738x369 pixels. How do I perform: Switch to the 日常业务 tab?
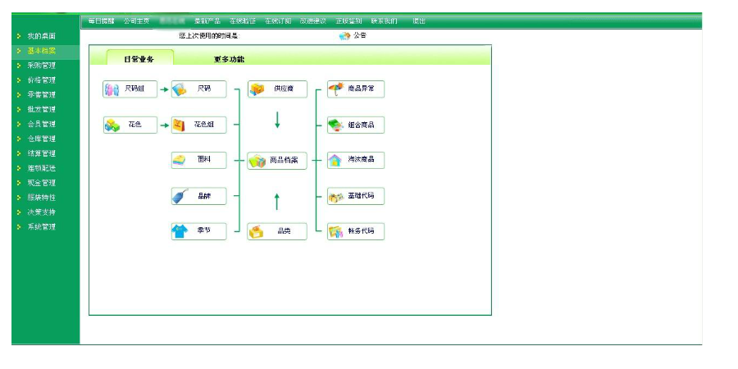(x=139, y=58)
